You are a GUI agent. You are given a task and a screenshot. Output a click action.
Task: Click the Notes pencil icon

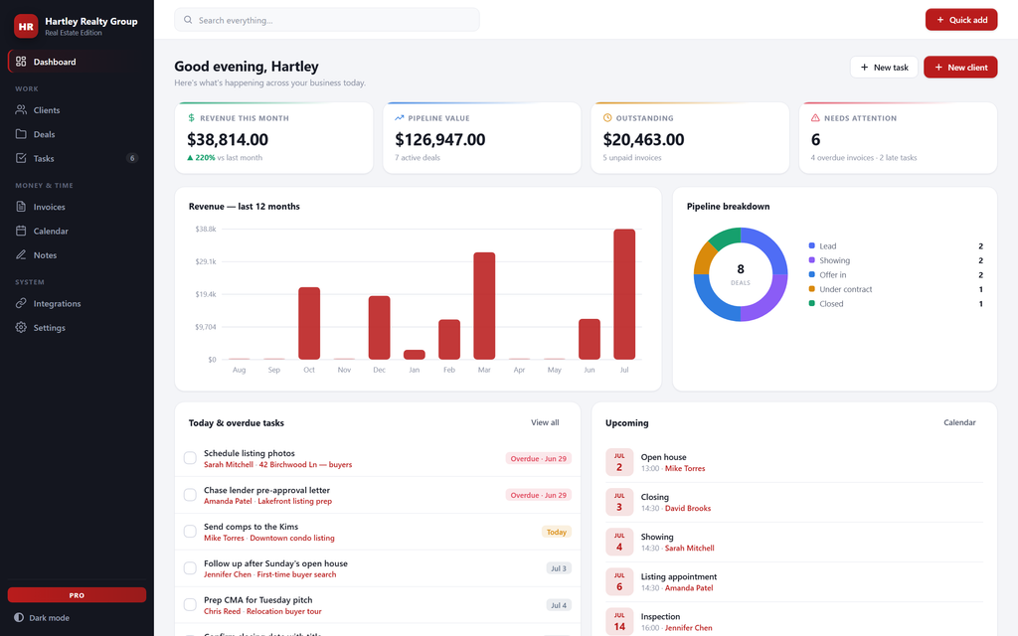[21, 254]
